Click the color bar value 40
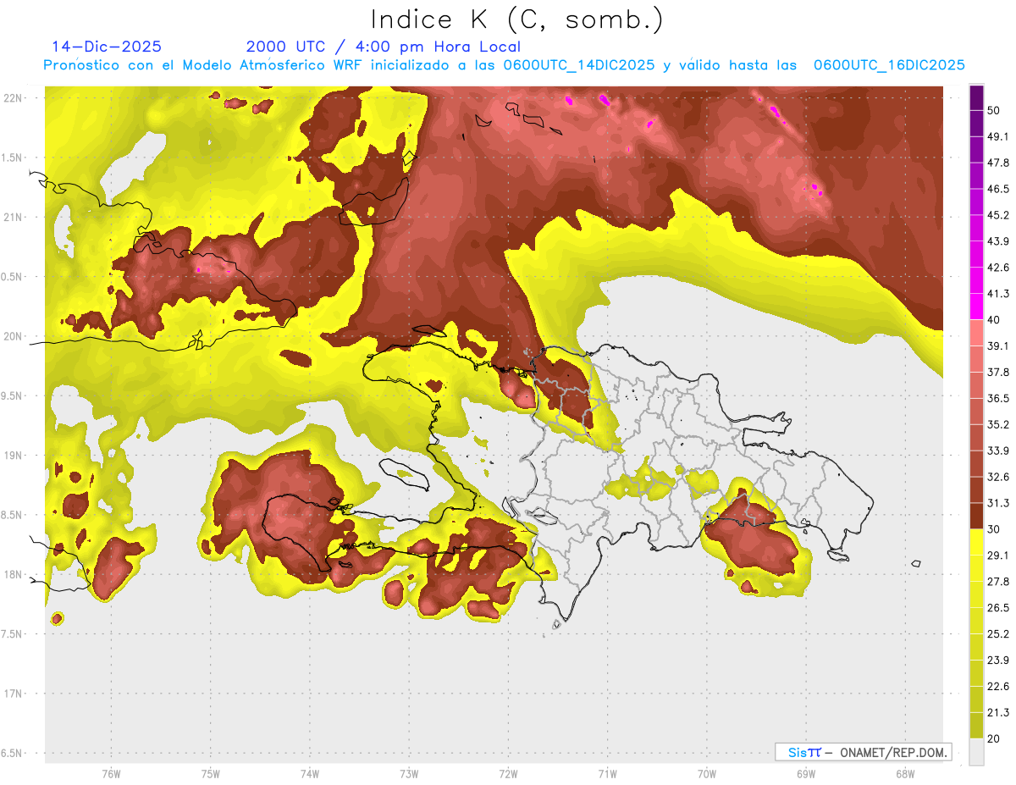Viewport: 1016px width, 785px height. coord(994,320)
